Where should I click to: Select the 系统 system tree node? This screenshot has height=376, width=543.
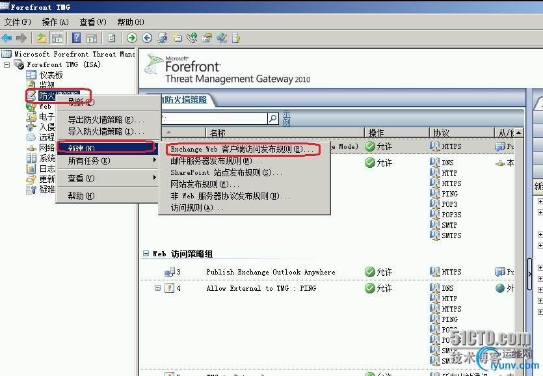46,158
